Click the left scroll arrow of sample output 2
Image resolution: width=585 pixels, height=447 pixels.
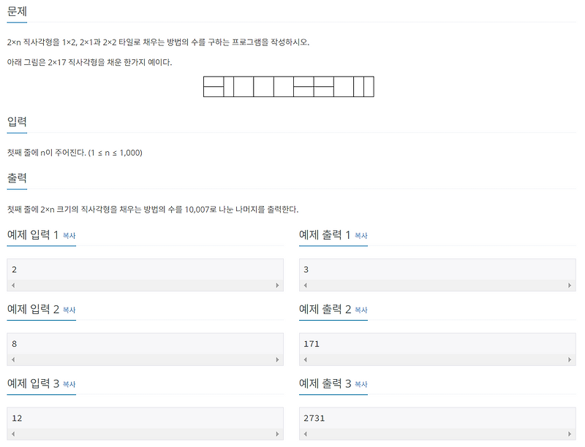coord(305,359)
